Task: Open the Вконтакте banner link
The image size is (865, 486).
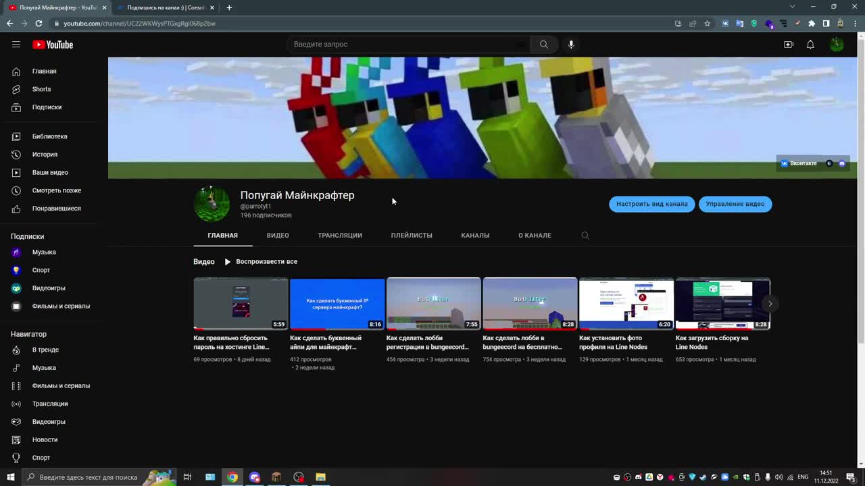Action: tap(799, 163)
